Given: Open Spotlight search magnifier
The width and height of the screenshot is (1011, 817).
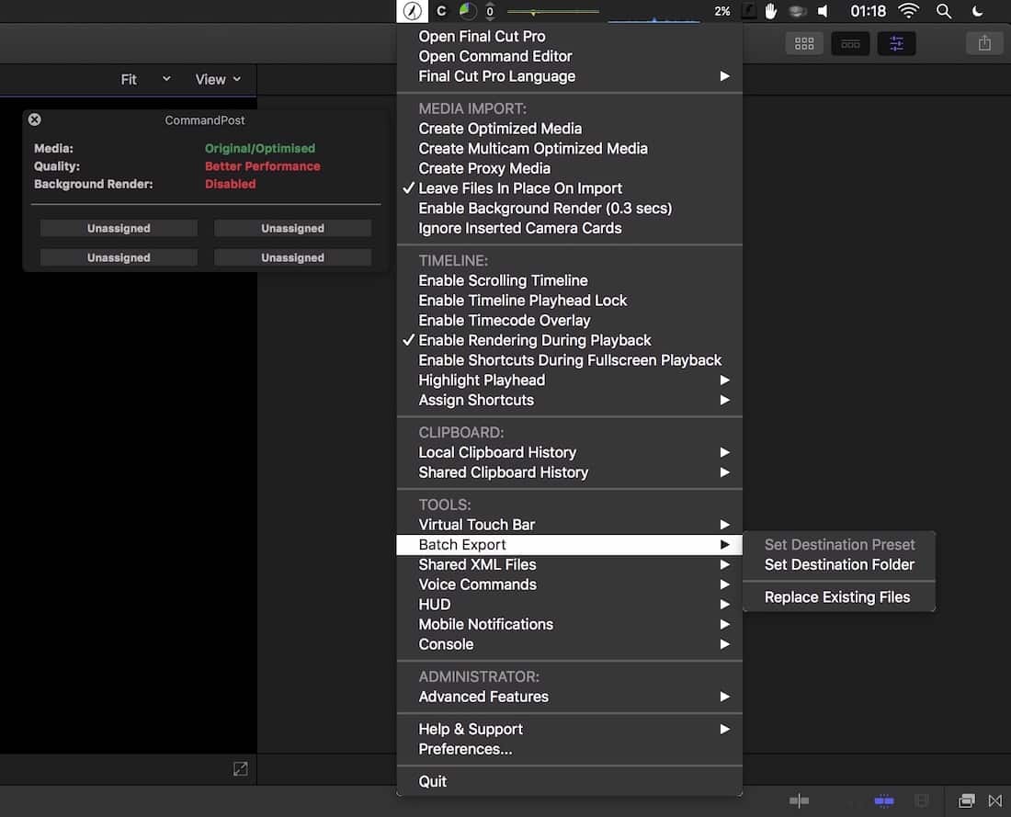Looking at the screenshot, I should [x=944, y=11].
